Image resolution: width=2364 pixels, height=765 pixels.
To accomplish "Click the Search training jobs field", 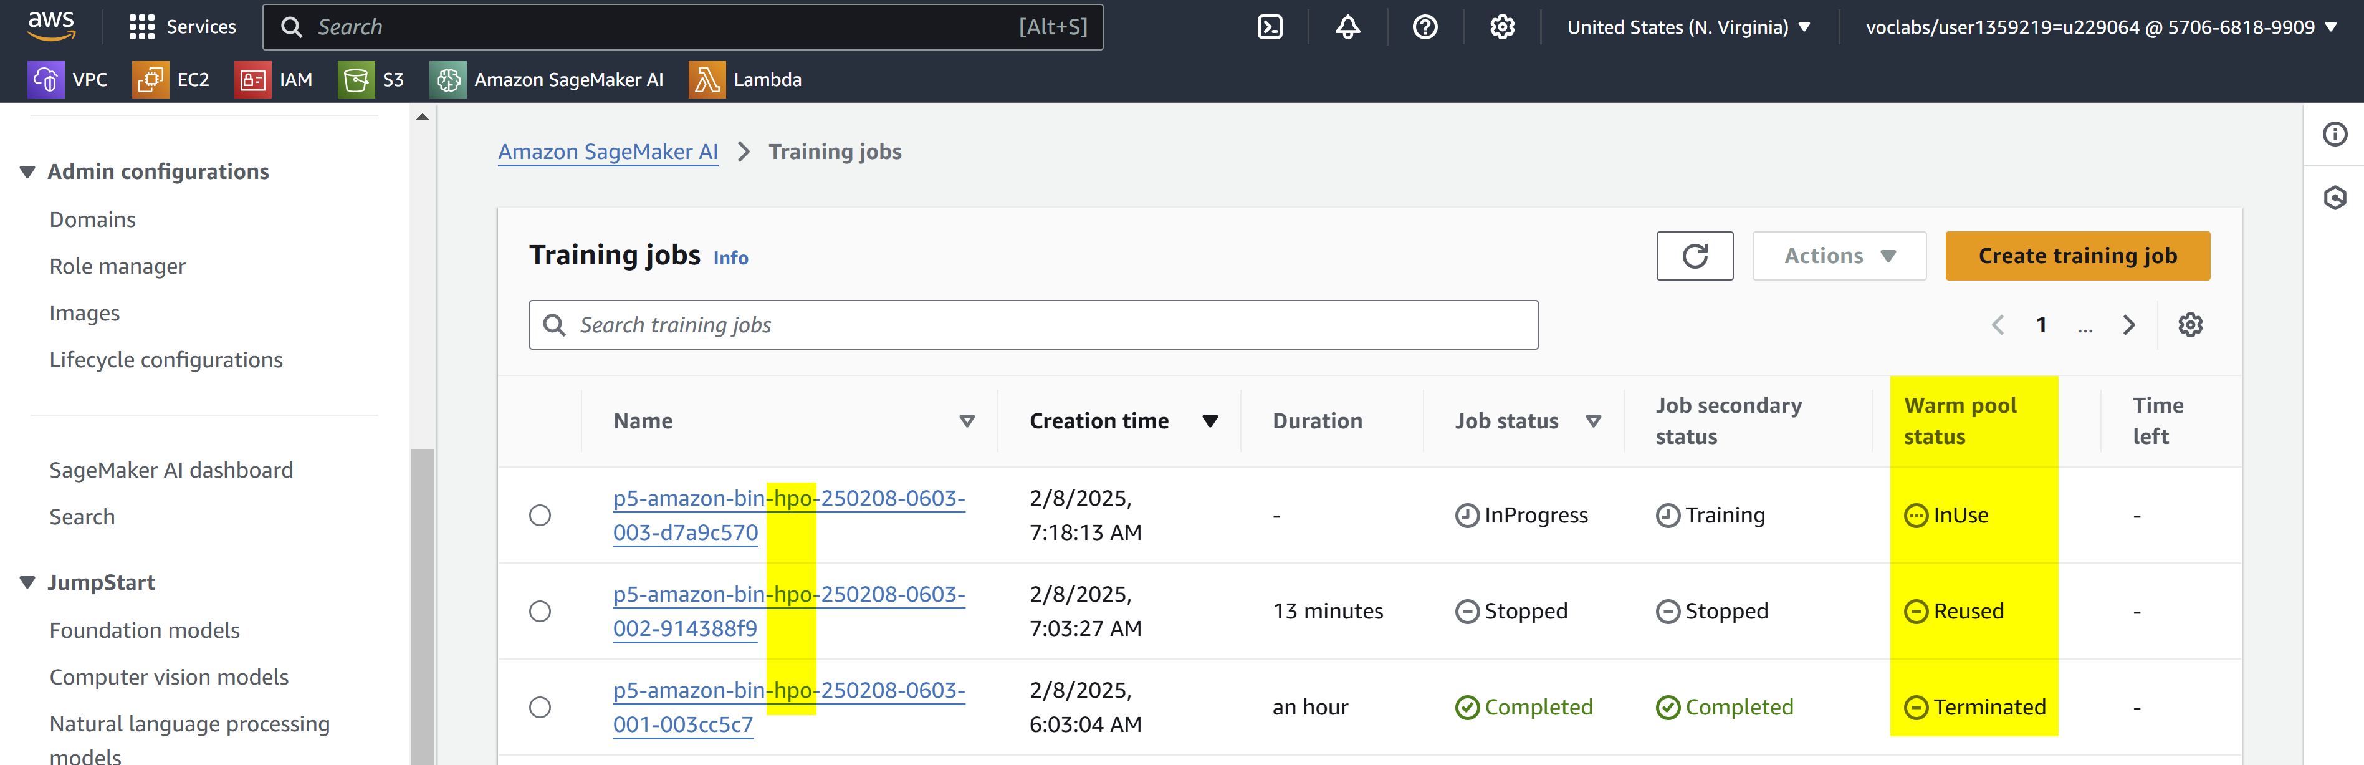I will (x=1032, y=325).
